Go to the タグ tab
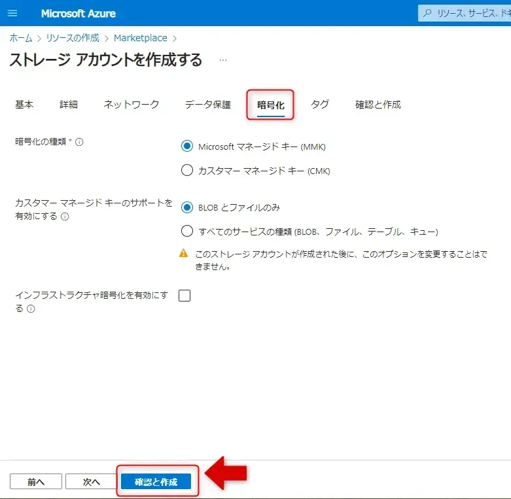Screen dimensions: 511x499 [320, 105]
